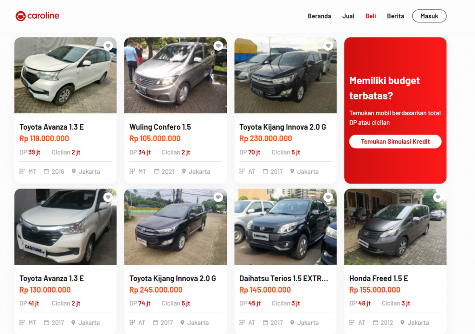
Task: Open the black Innova 2.0 G 230 million photo
Action: coord(285,75)
